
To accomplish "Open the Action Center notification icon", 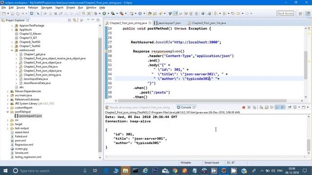I will click(305, 171).
